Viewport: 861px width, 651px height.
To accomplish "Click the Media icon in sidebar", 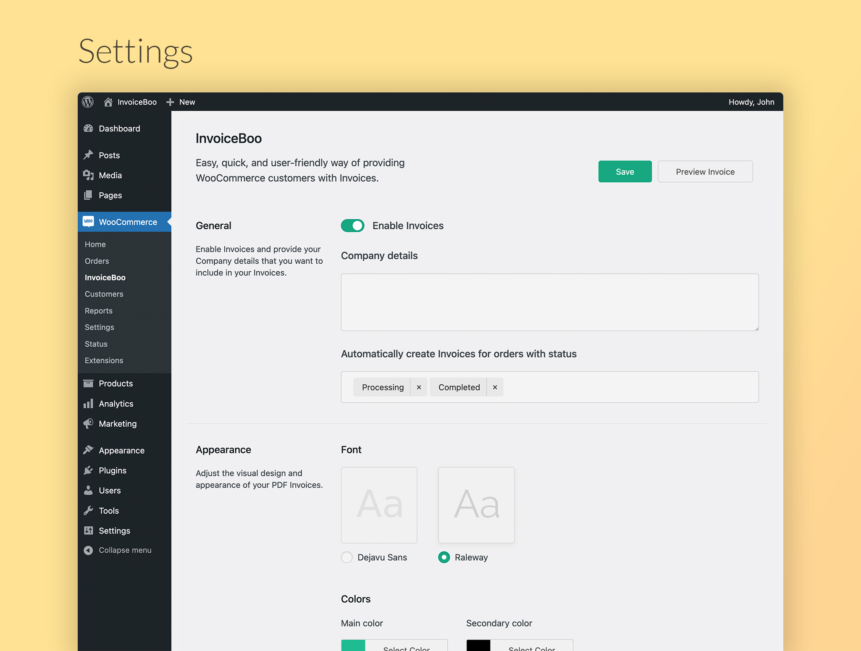I will tap(89, 175).
